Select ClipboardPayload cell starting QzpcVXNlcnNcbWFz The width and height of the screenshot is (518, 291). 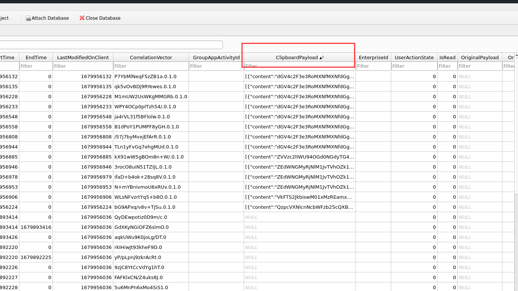click(300, 207)
